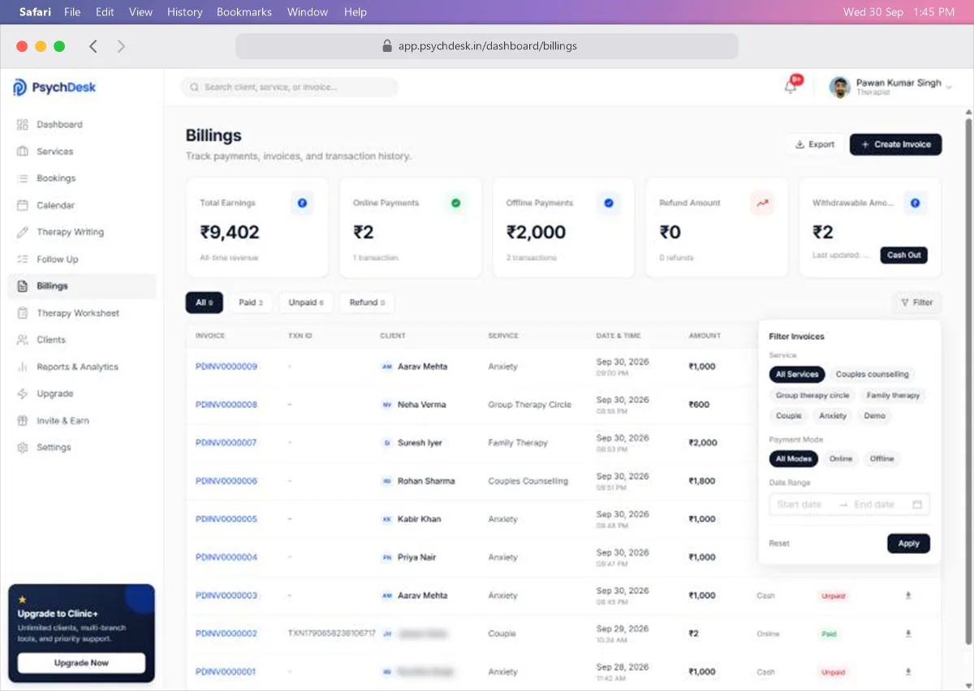Screen dimensions: 974x691
Task: Select the Demo service chip
Action: (x=875, y=415)
